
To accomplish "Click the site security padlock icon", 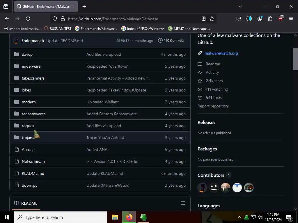I will tap(63, 19).
